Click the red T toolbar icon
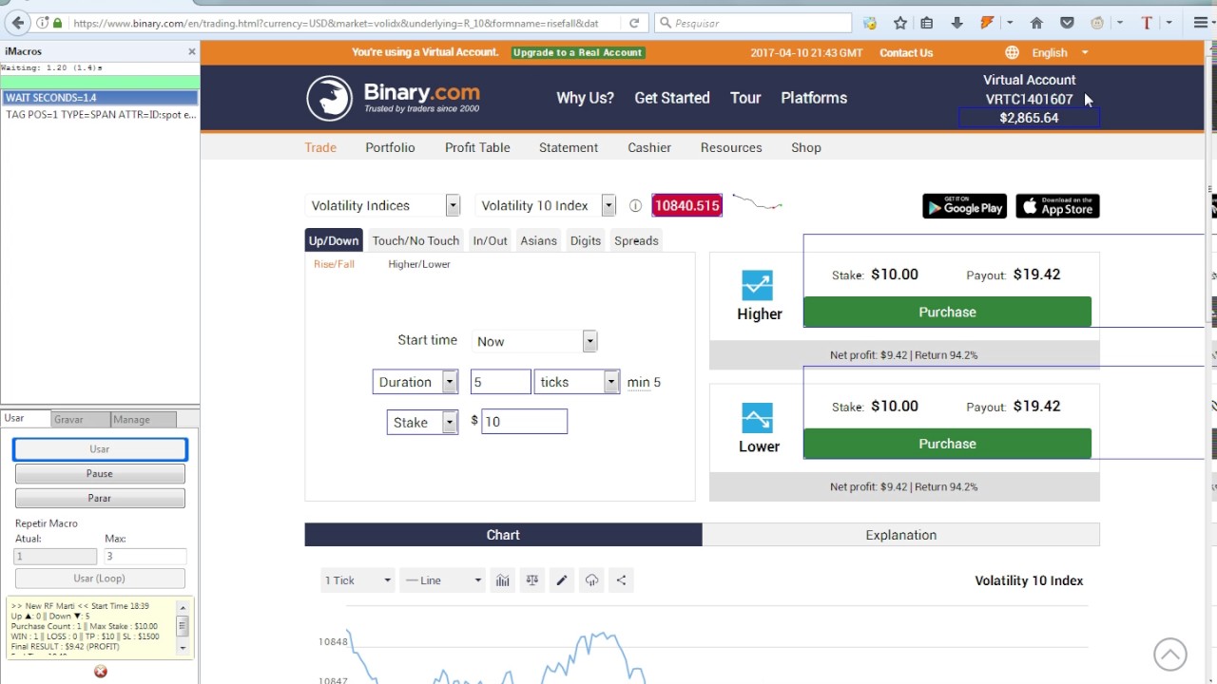 pos(1147,23)
